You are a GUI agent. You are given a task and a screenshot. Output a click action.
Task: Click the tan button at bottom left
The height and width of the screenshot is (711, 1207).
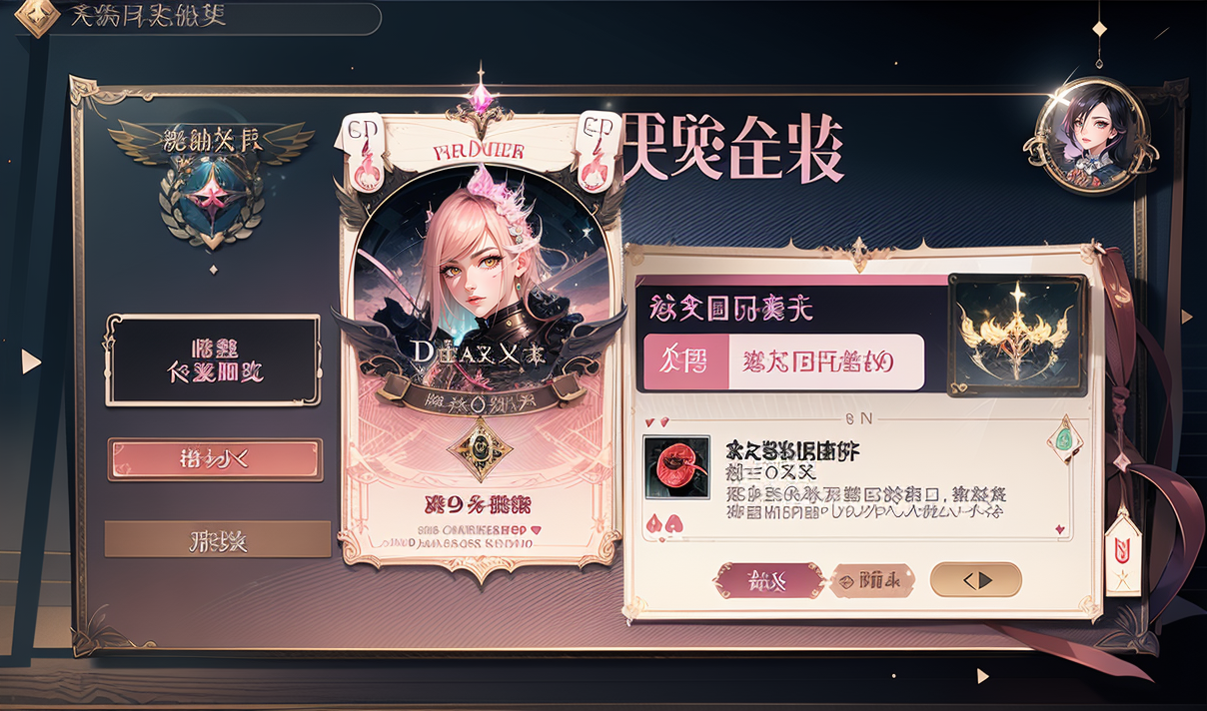[x=218, y=539]
